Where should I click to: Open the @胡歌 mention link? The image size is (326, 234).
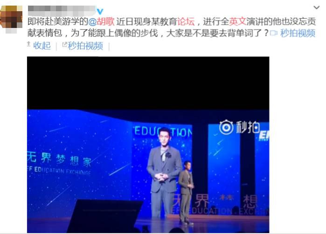coord(101,21)
